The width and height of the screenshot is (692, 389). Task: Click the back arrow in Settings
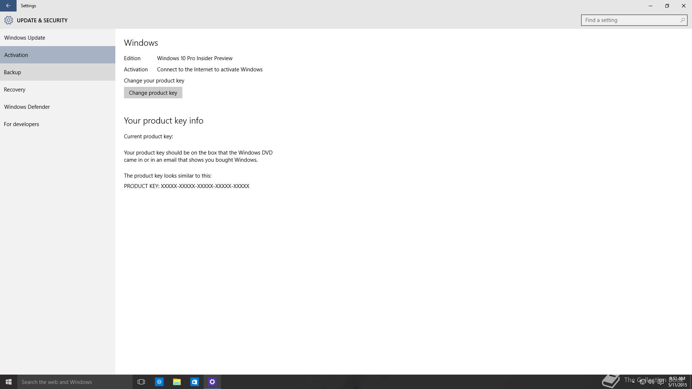pos(8,6)
